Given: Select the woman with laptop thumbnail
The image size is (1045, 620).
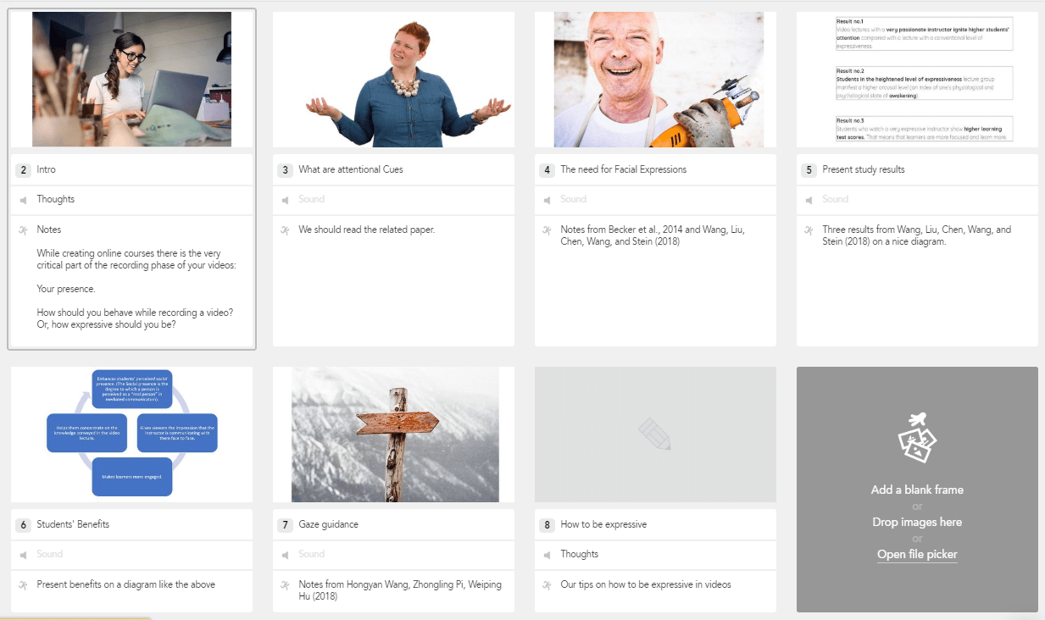Looking at the screenshot, I should click(131, 79).
